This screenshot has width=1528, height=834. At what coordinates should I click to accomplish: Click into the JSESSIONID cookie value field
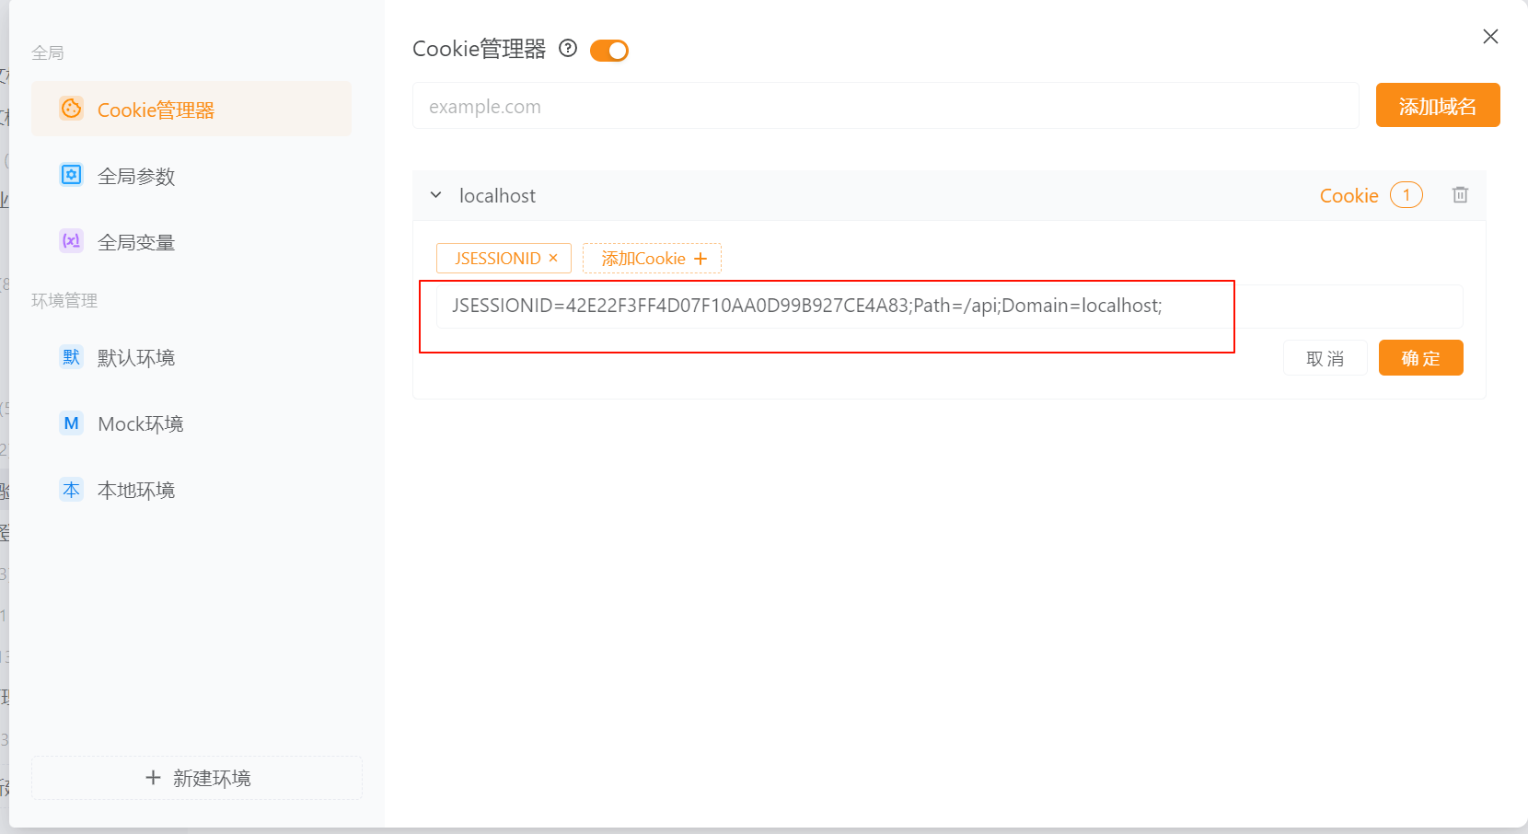coord(950,307)
